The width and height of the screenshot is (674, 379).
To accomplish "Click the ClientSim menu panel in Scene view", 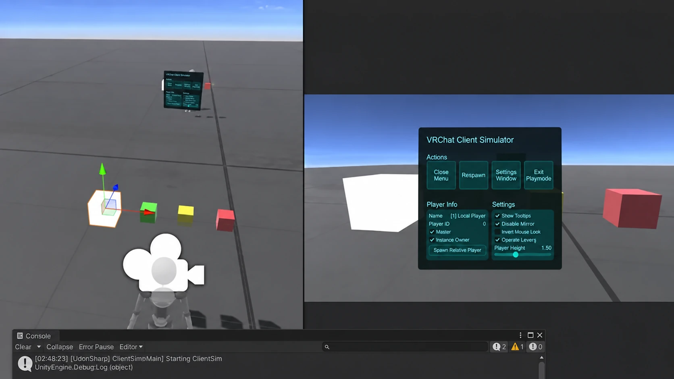I will click(183, 90).
